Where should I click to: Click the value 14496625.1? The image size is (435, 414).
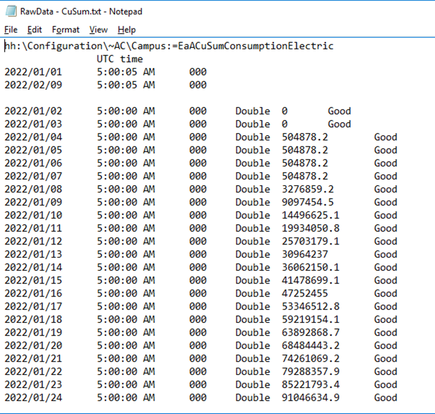tap(310, 216)
